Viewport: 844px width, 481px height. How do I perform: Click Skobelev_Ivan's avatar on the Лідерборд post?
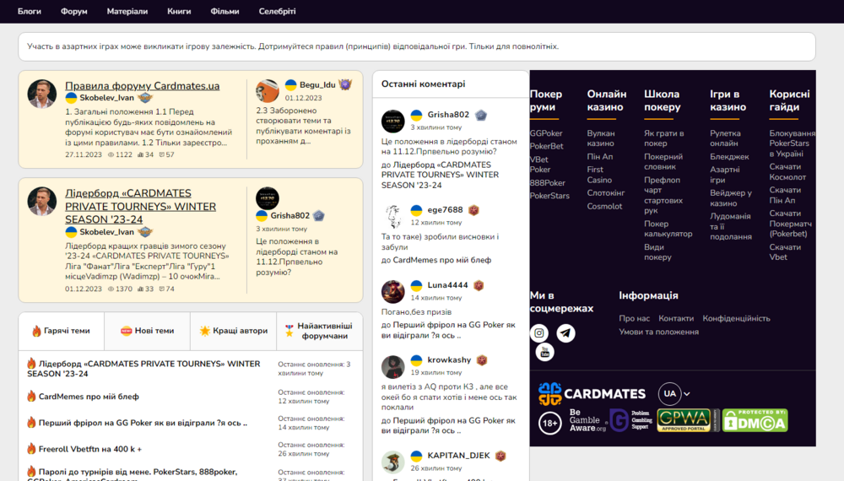[42, 202]
